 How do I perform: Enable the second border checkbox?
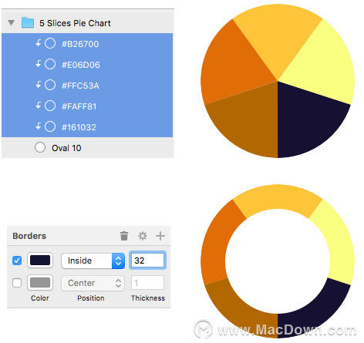click(17, 283)
